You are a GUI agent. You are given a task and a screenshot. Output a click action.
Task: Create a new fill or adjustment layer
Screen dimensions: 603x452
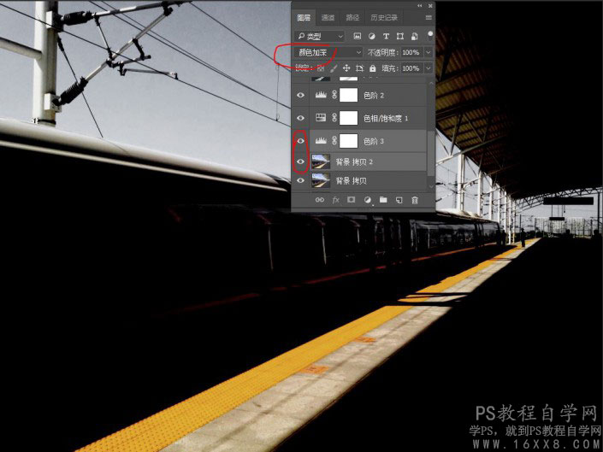click(x=368, y=200)
